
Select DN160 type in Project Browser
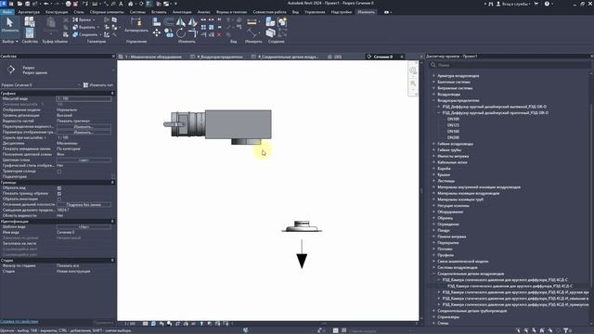(453, 132)
